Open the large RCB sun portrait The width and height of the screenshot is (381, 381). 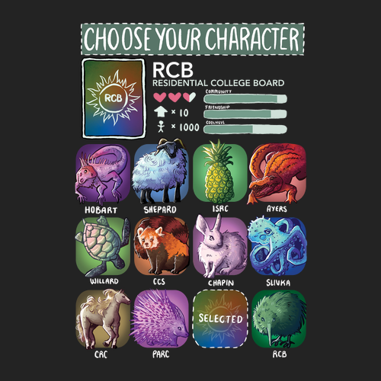(114, 98)
